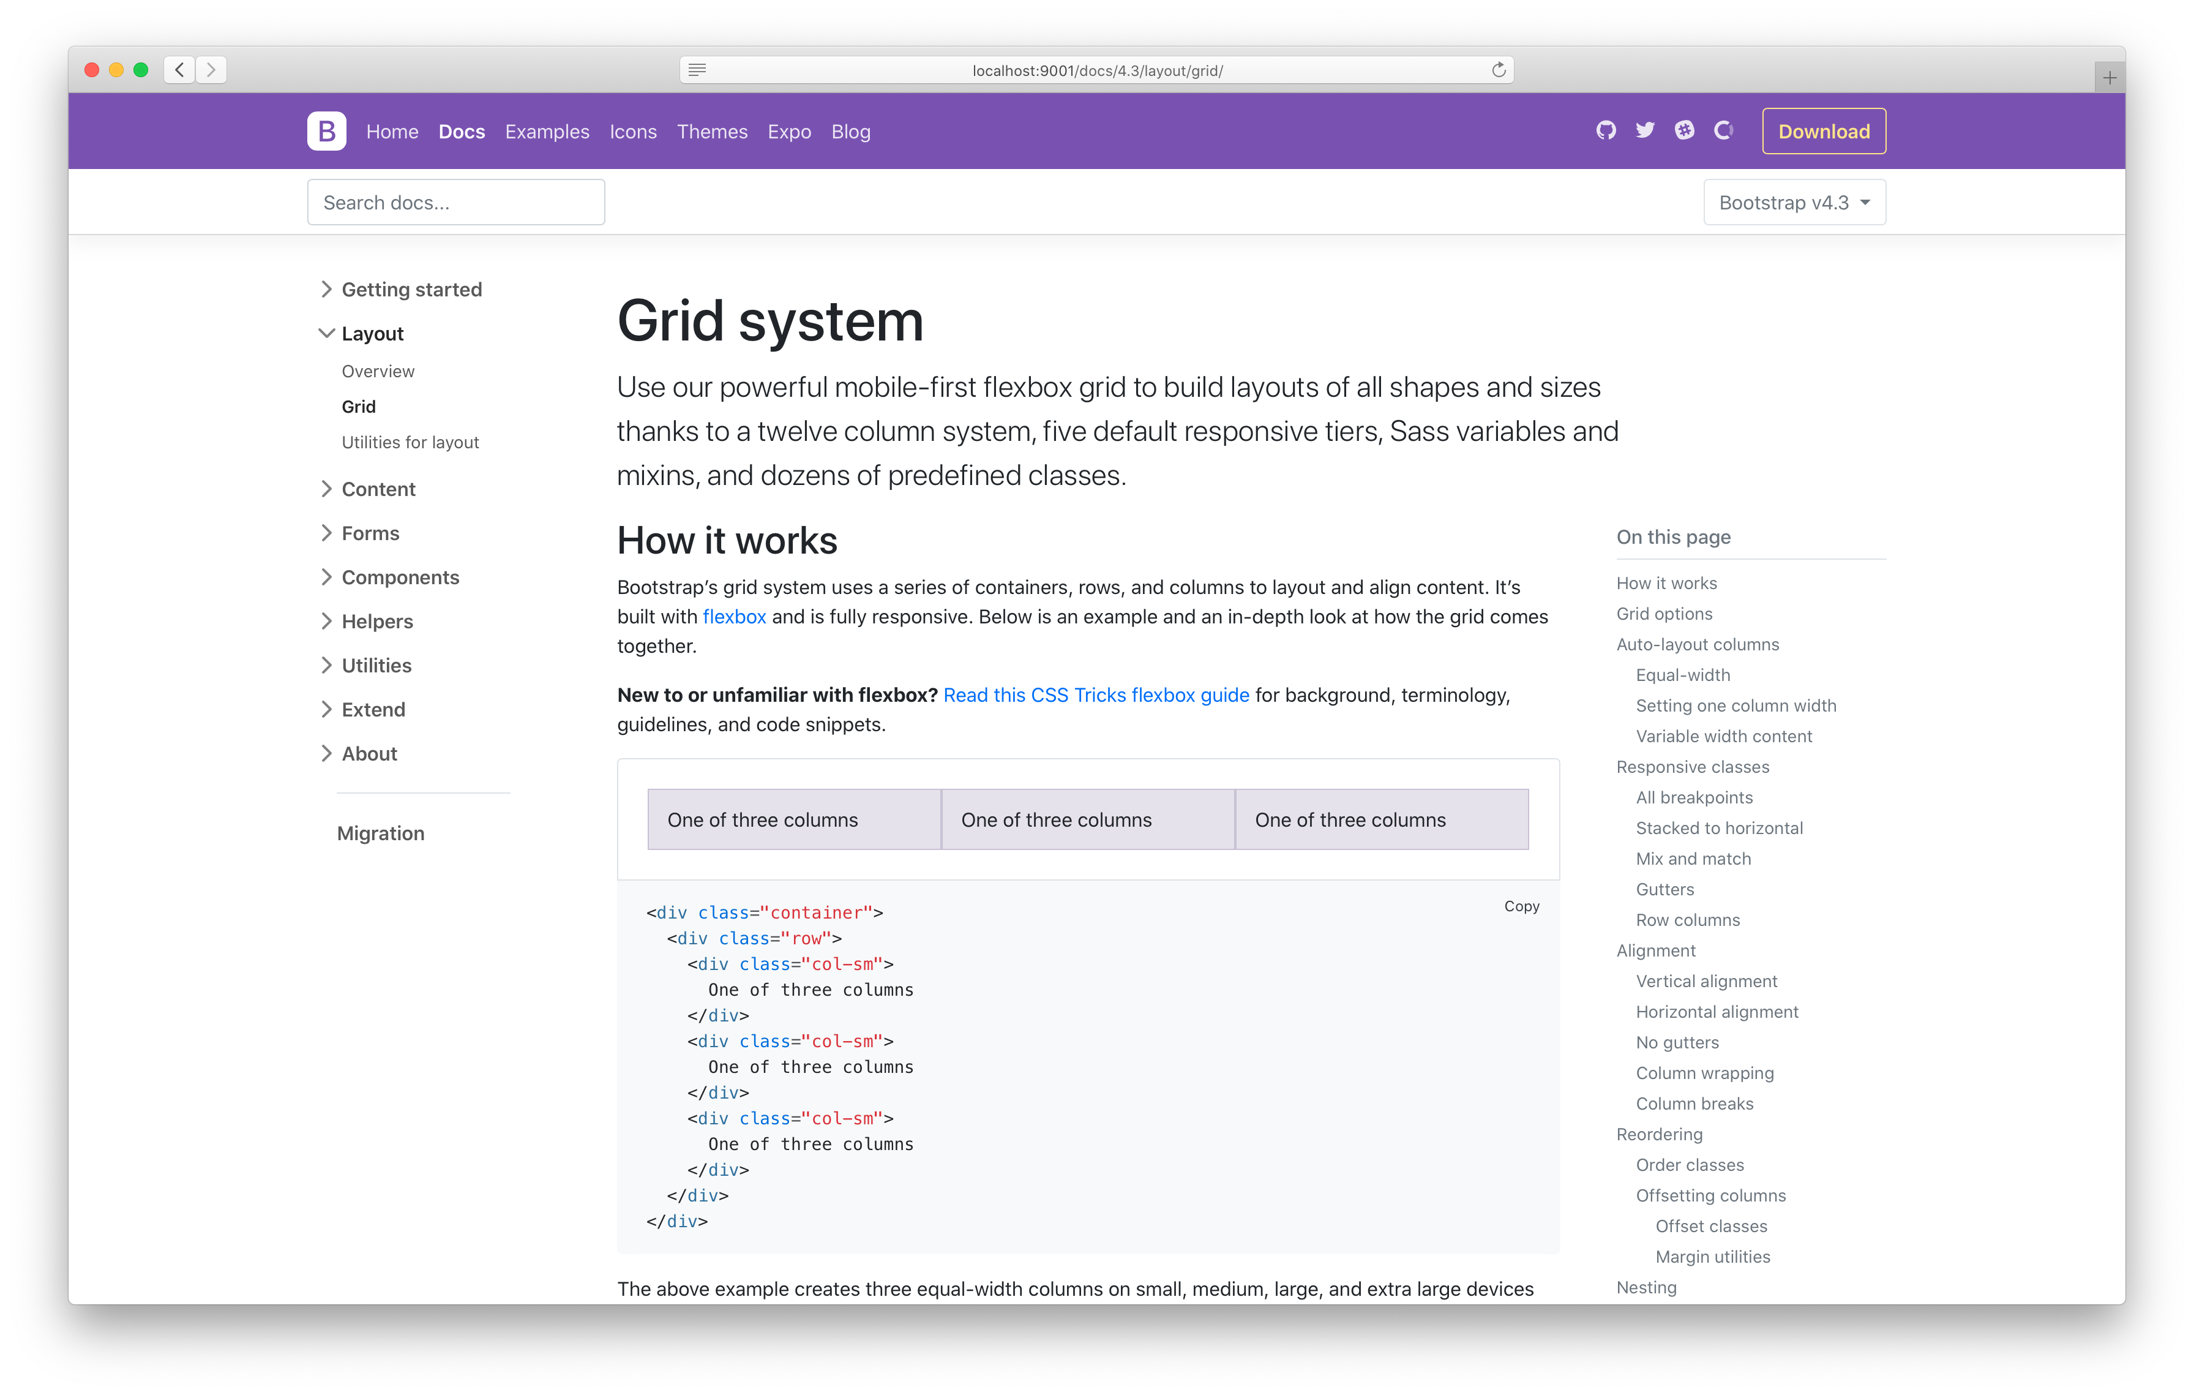Viewport: 2194px width, 1395px height.
Task: Collapse the Layout sidebar section
Action: (372, 334)
